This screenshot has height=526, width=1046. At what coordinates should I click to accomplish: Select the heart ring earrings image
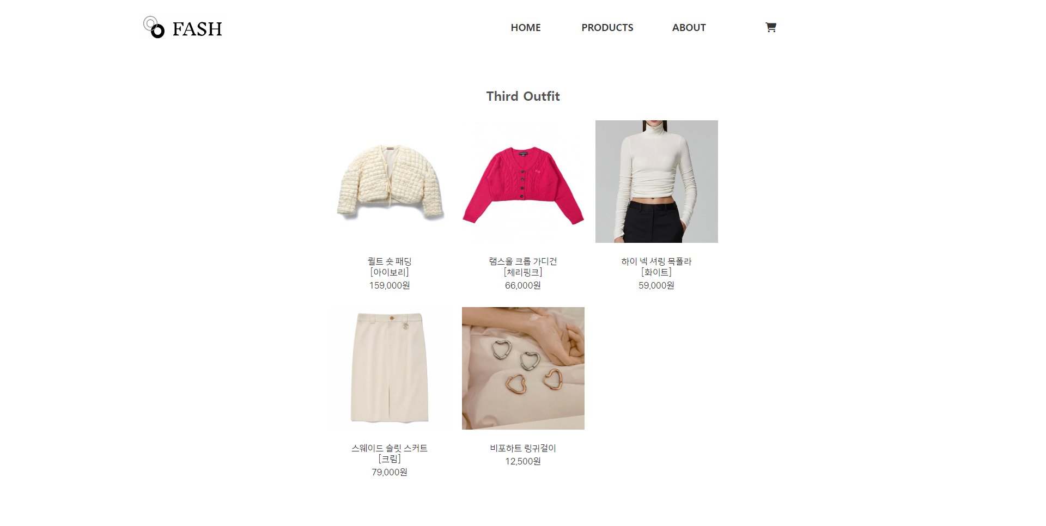[523, 368]
